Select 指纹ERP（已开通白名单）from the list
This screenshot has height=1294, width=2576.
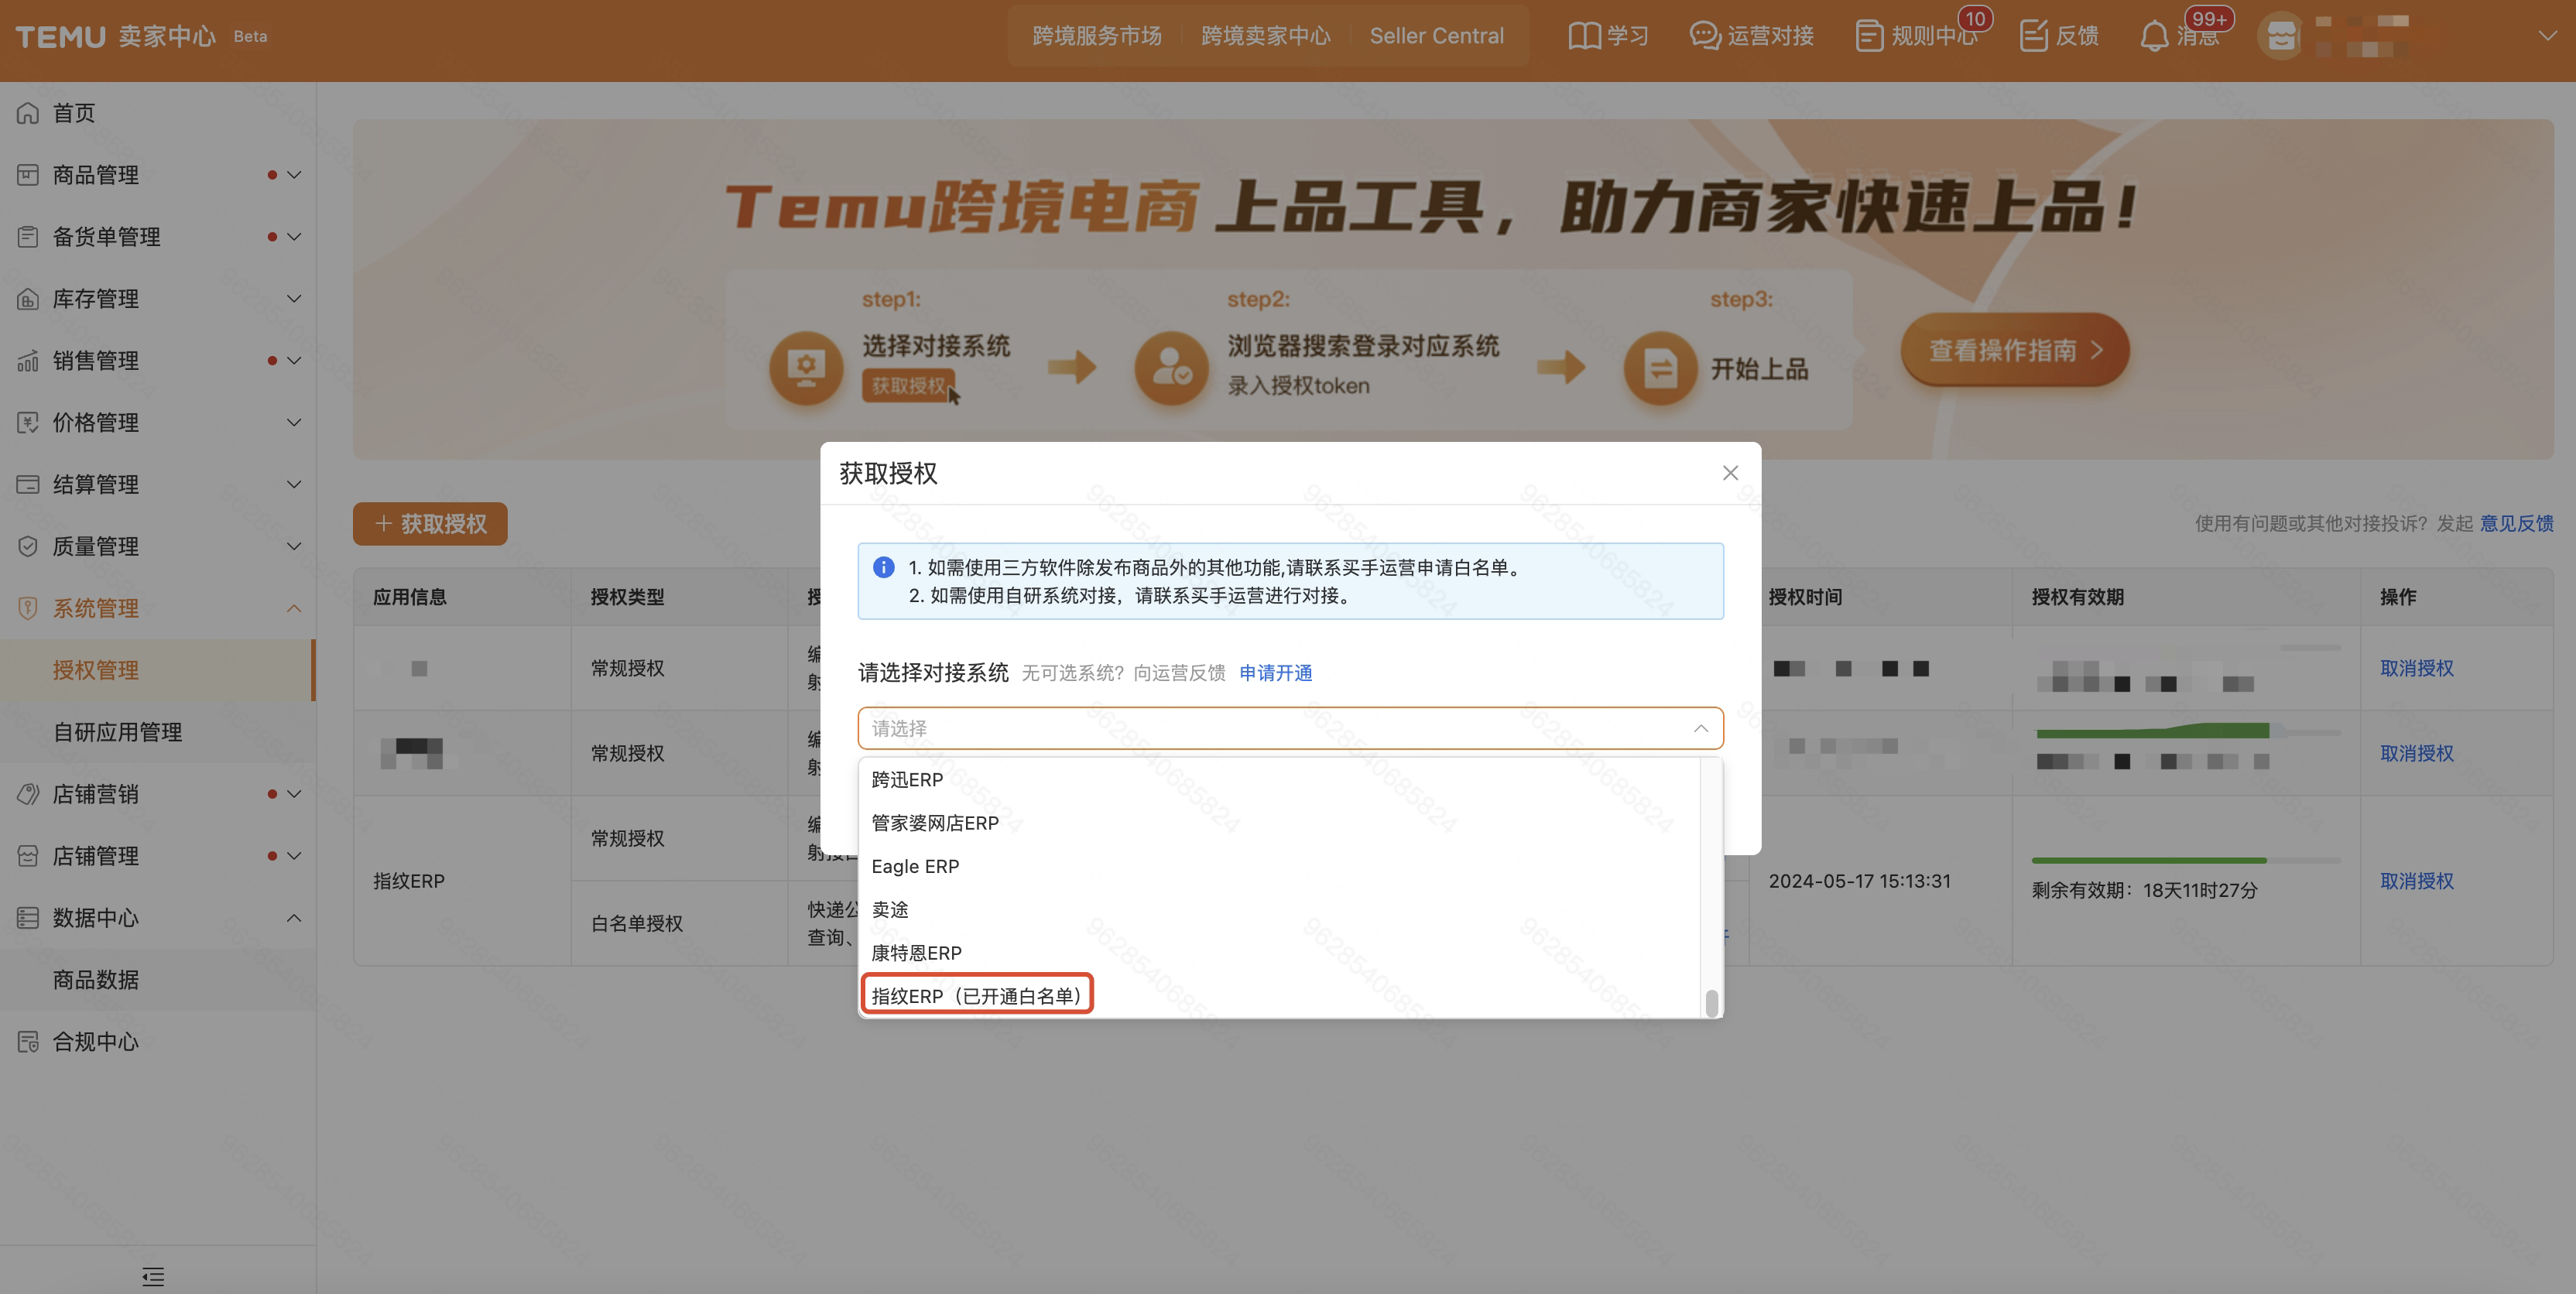(x=977, y=995)
